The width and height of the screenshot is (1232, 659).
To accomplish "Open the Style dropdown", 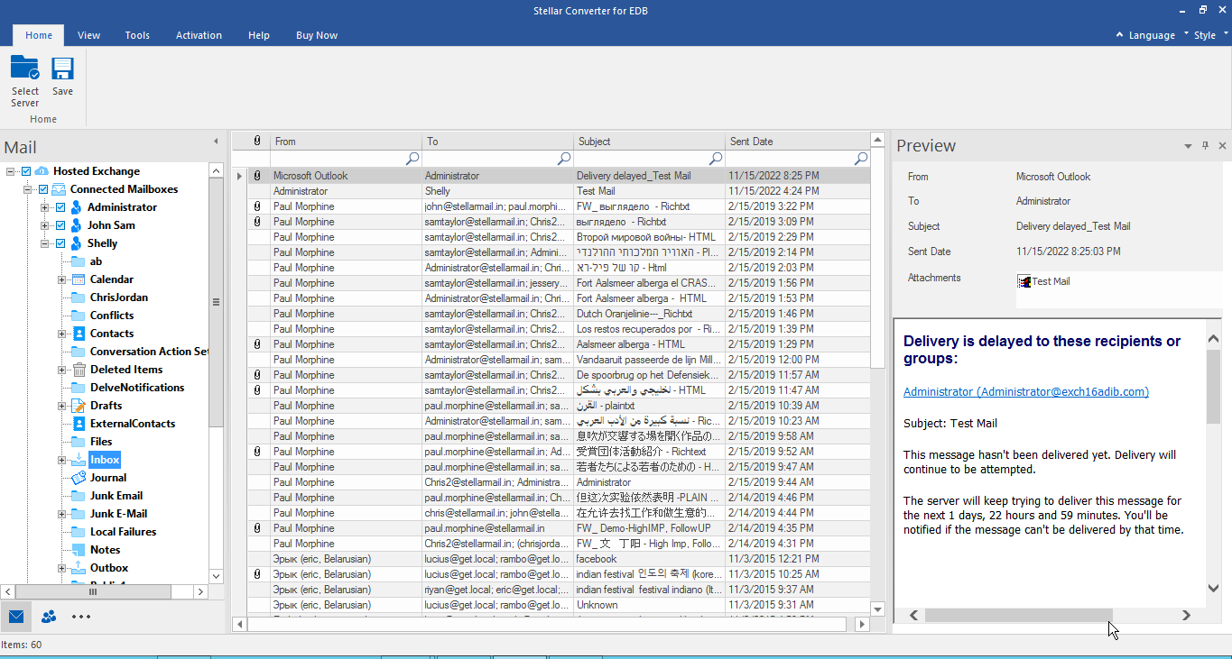I will pyautogui.click(x=1210, y=35).
